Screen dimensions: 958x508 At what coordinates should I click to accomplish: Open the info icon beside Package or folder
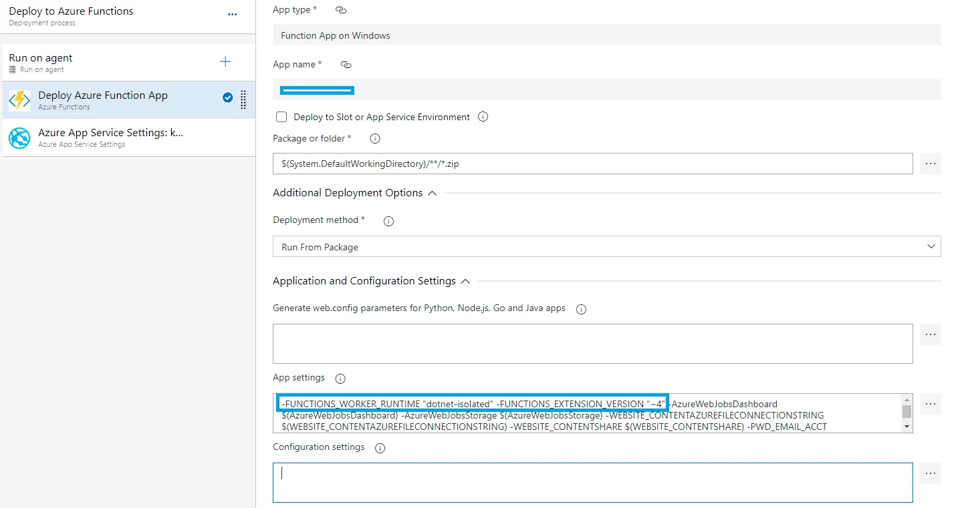[375, 139]
